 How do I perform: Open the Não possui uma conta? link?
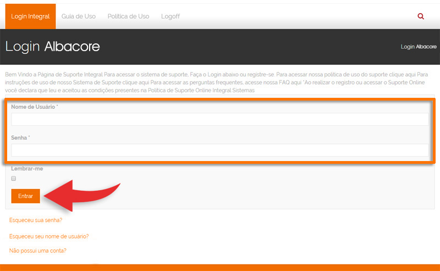coord(37,251)
